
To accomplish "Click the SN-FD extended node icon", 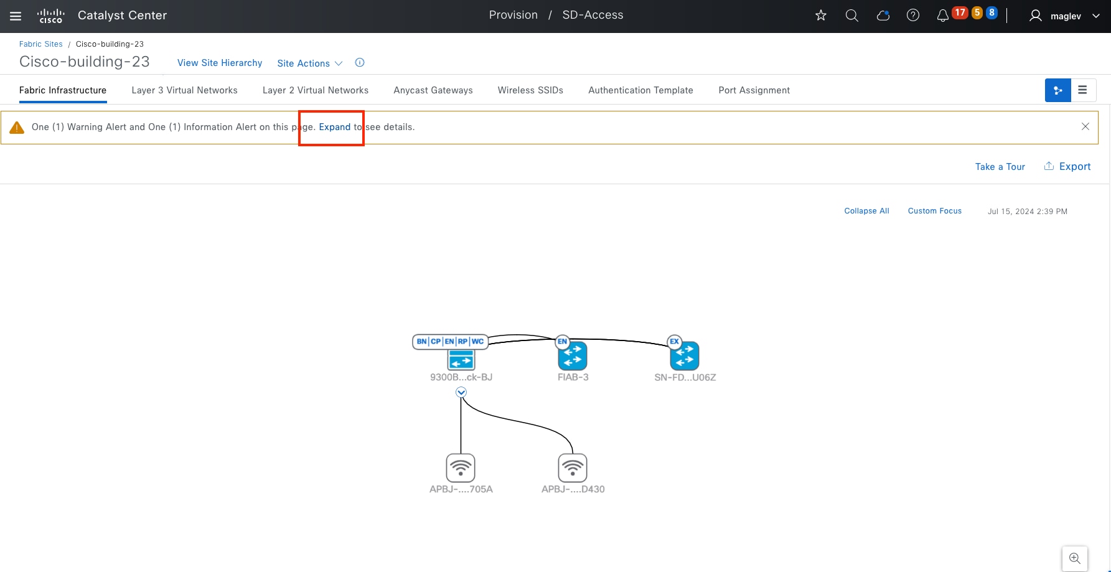I will 685,357.
